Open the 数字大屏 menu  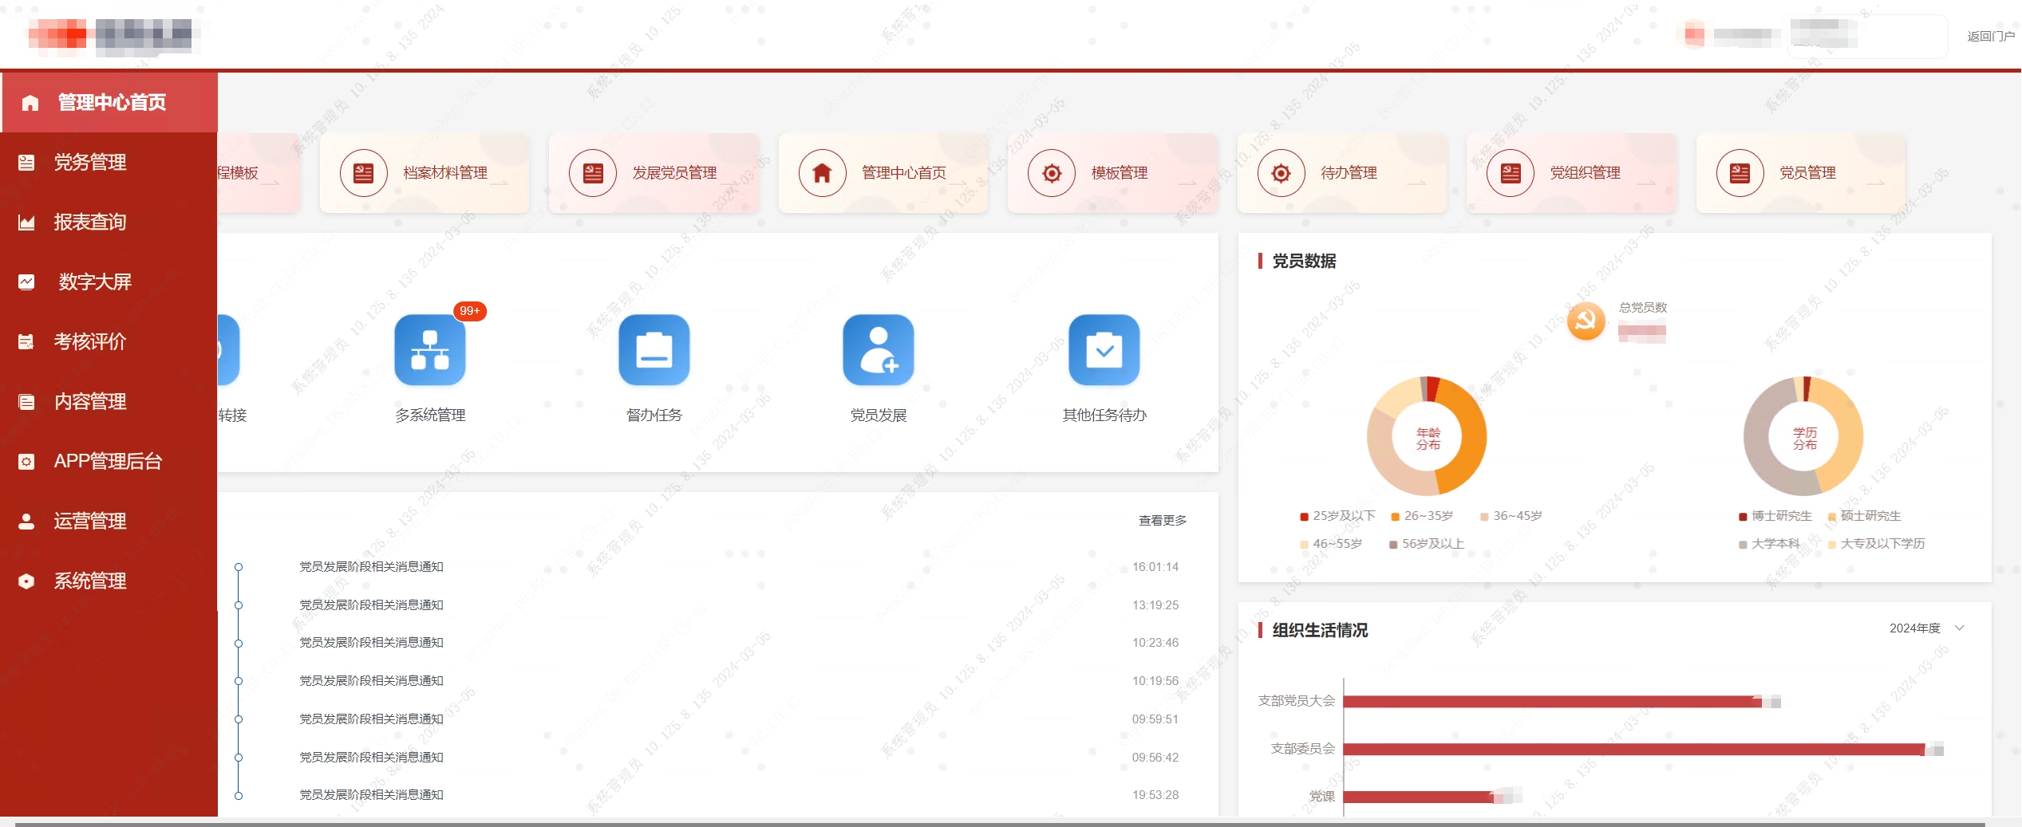(109, 282)
